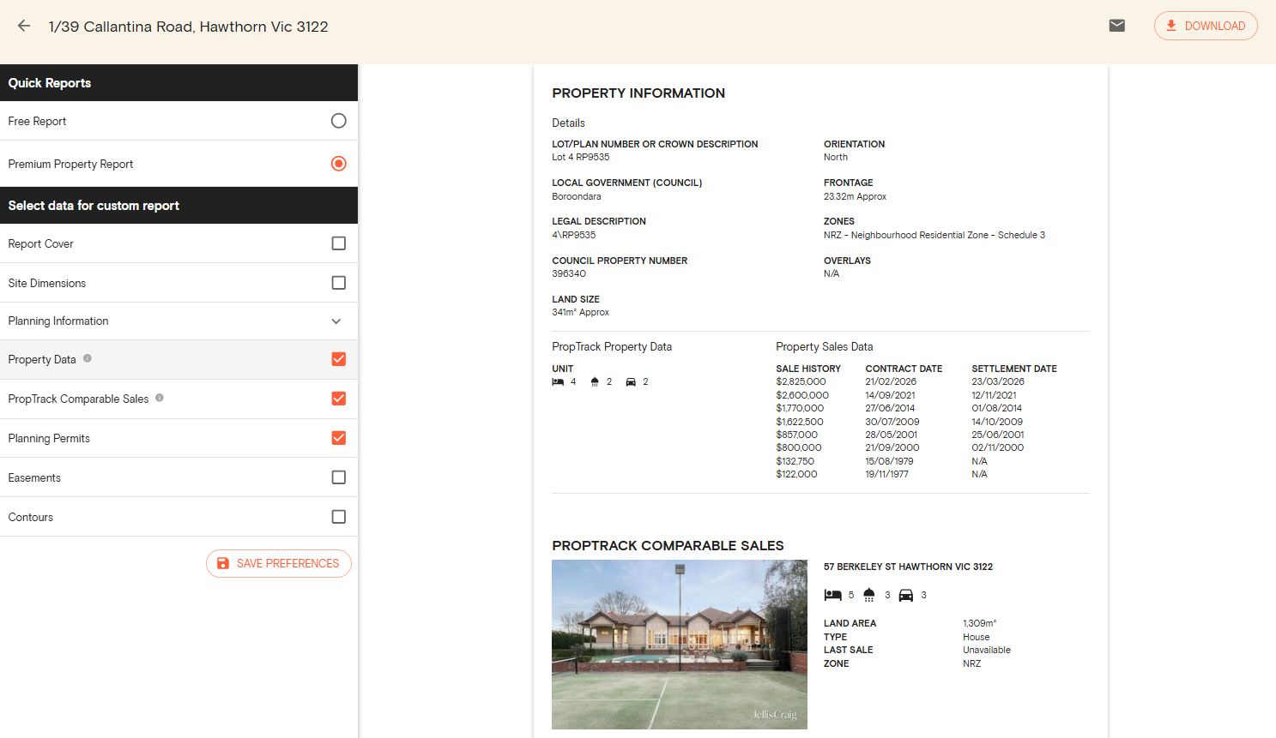Click the 341m² Approx land size

[580, 312]
